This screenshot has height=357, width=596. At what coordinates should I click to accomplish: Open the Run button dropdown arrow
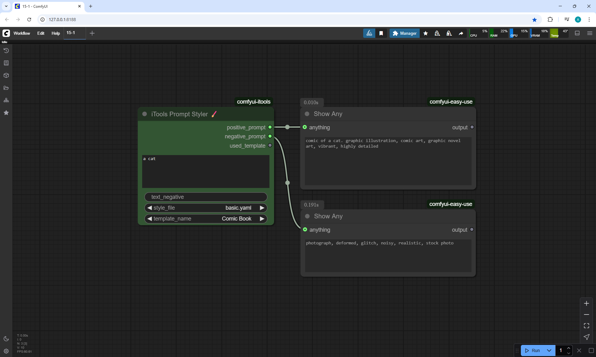[x=549, y=350]
